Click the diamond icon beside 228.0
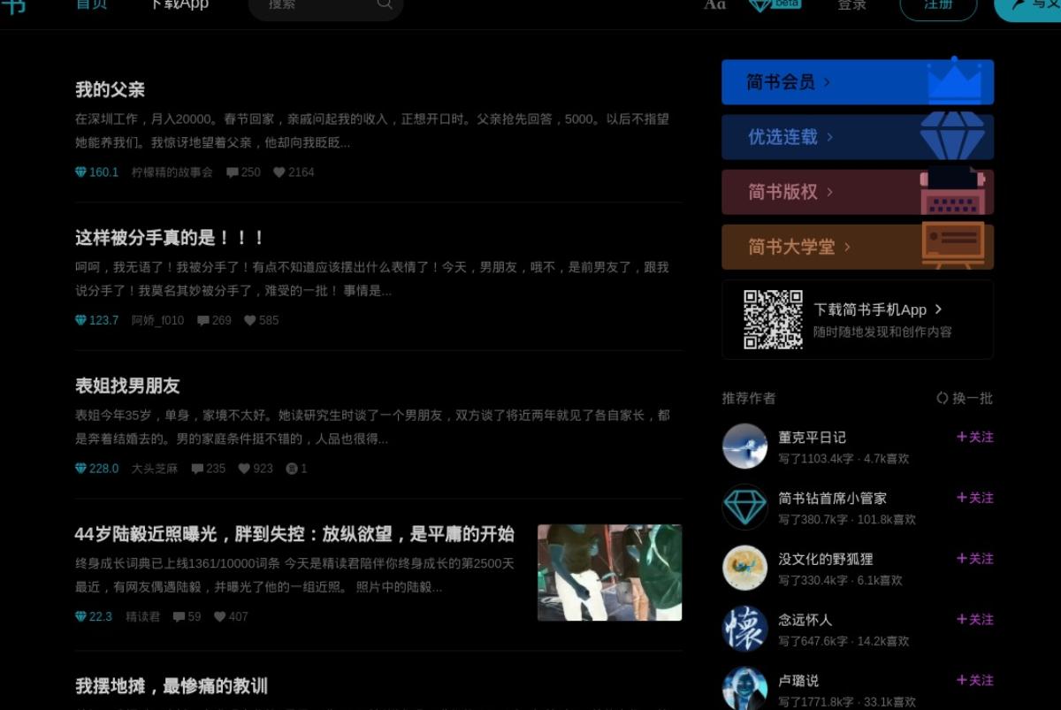 tap(80, 469)
